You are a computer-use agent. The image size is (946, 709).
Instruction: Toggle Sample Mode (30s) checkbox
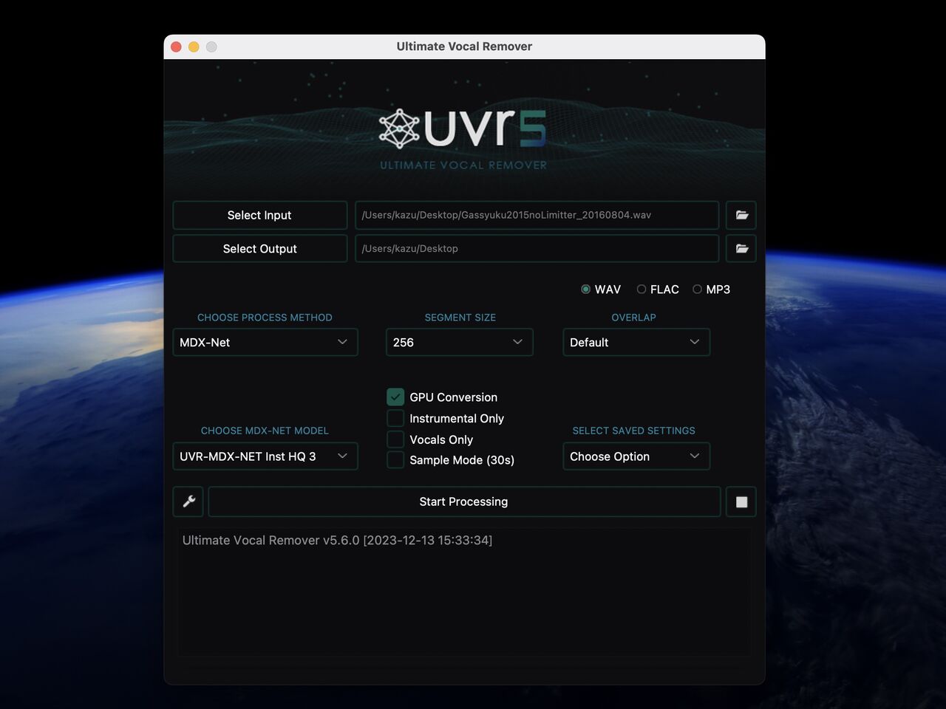395,460
